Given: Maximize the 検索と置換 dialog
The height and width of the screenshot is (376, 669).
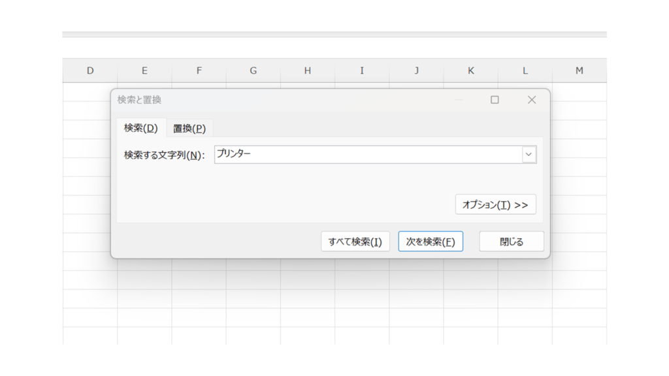Looking at the screenshot, I should click(x=495, y=100).
